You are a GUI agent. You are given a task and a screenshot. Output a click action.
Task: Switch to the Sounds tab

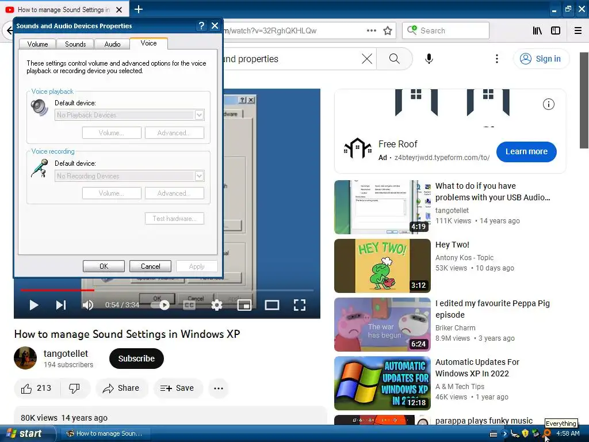[x=75, y=44]
